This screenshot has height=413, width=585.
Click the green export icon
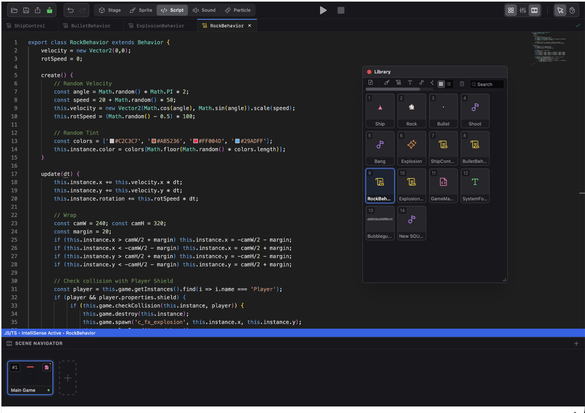pyautogui.click(x=49, y=10)
